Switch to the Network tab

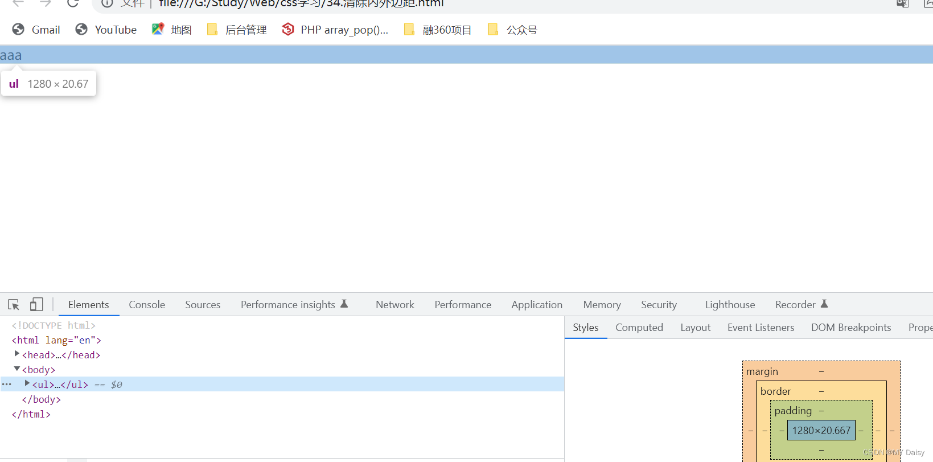[x=395, y=305]
